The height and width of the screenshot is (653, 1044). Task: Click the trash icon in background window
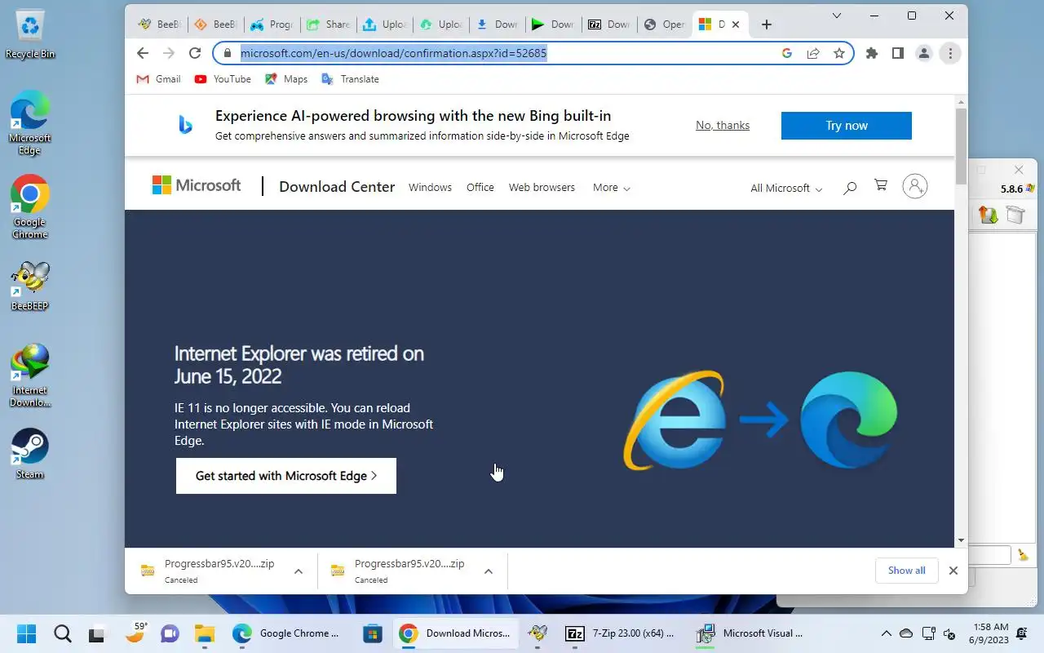1015,215
